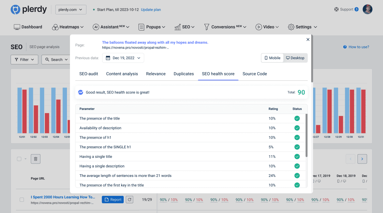The image size is (383, 213).
Task: Open the balloons floated away page link
Action: (155, 42)
